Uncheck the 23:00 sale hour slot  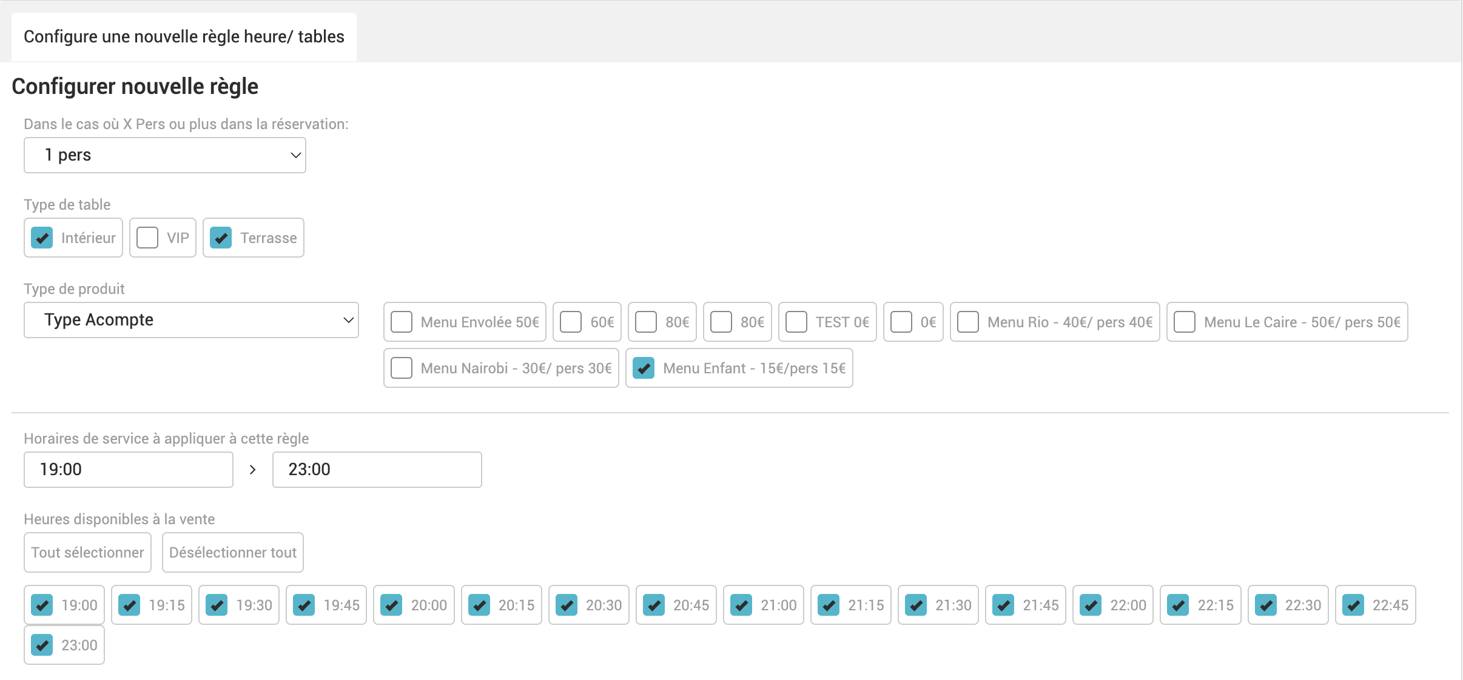tap(42, 645)
